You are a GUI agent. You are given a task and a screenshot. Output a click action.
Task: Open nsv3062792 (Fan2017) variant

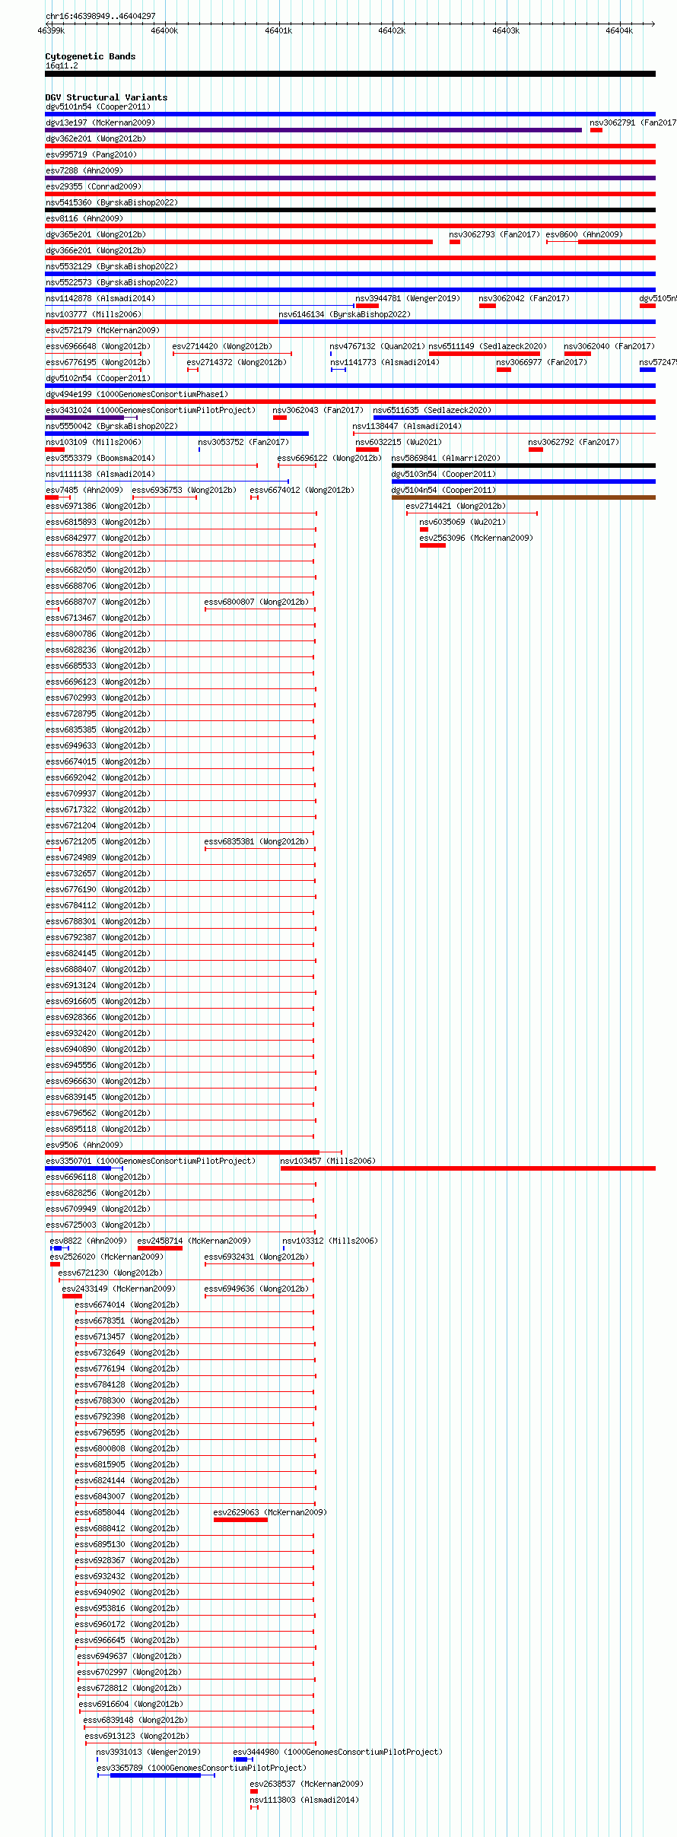coord(536,450)
